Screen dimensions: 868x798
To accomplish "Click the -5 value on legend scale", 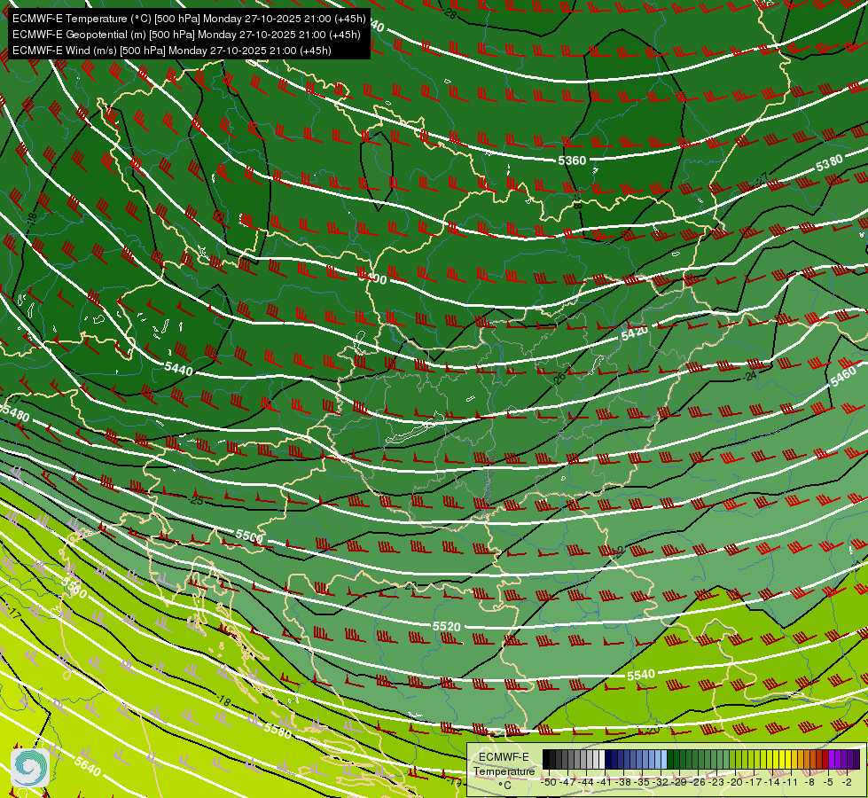I will [829, 782].
